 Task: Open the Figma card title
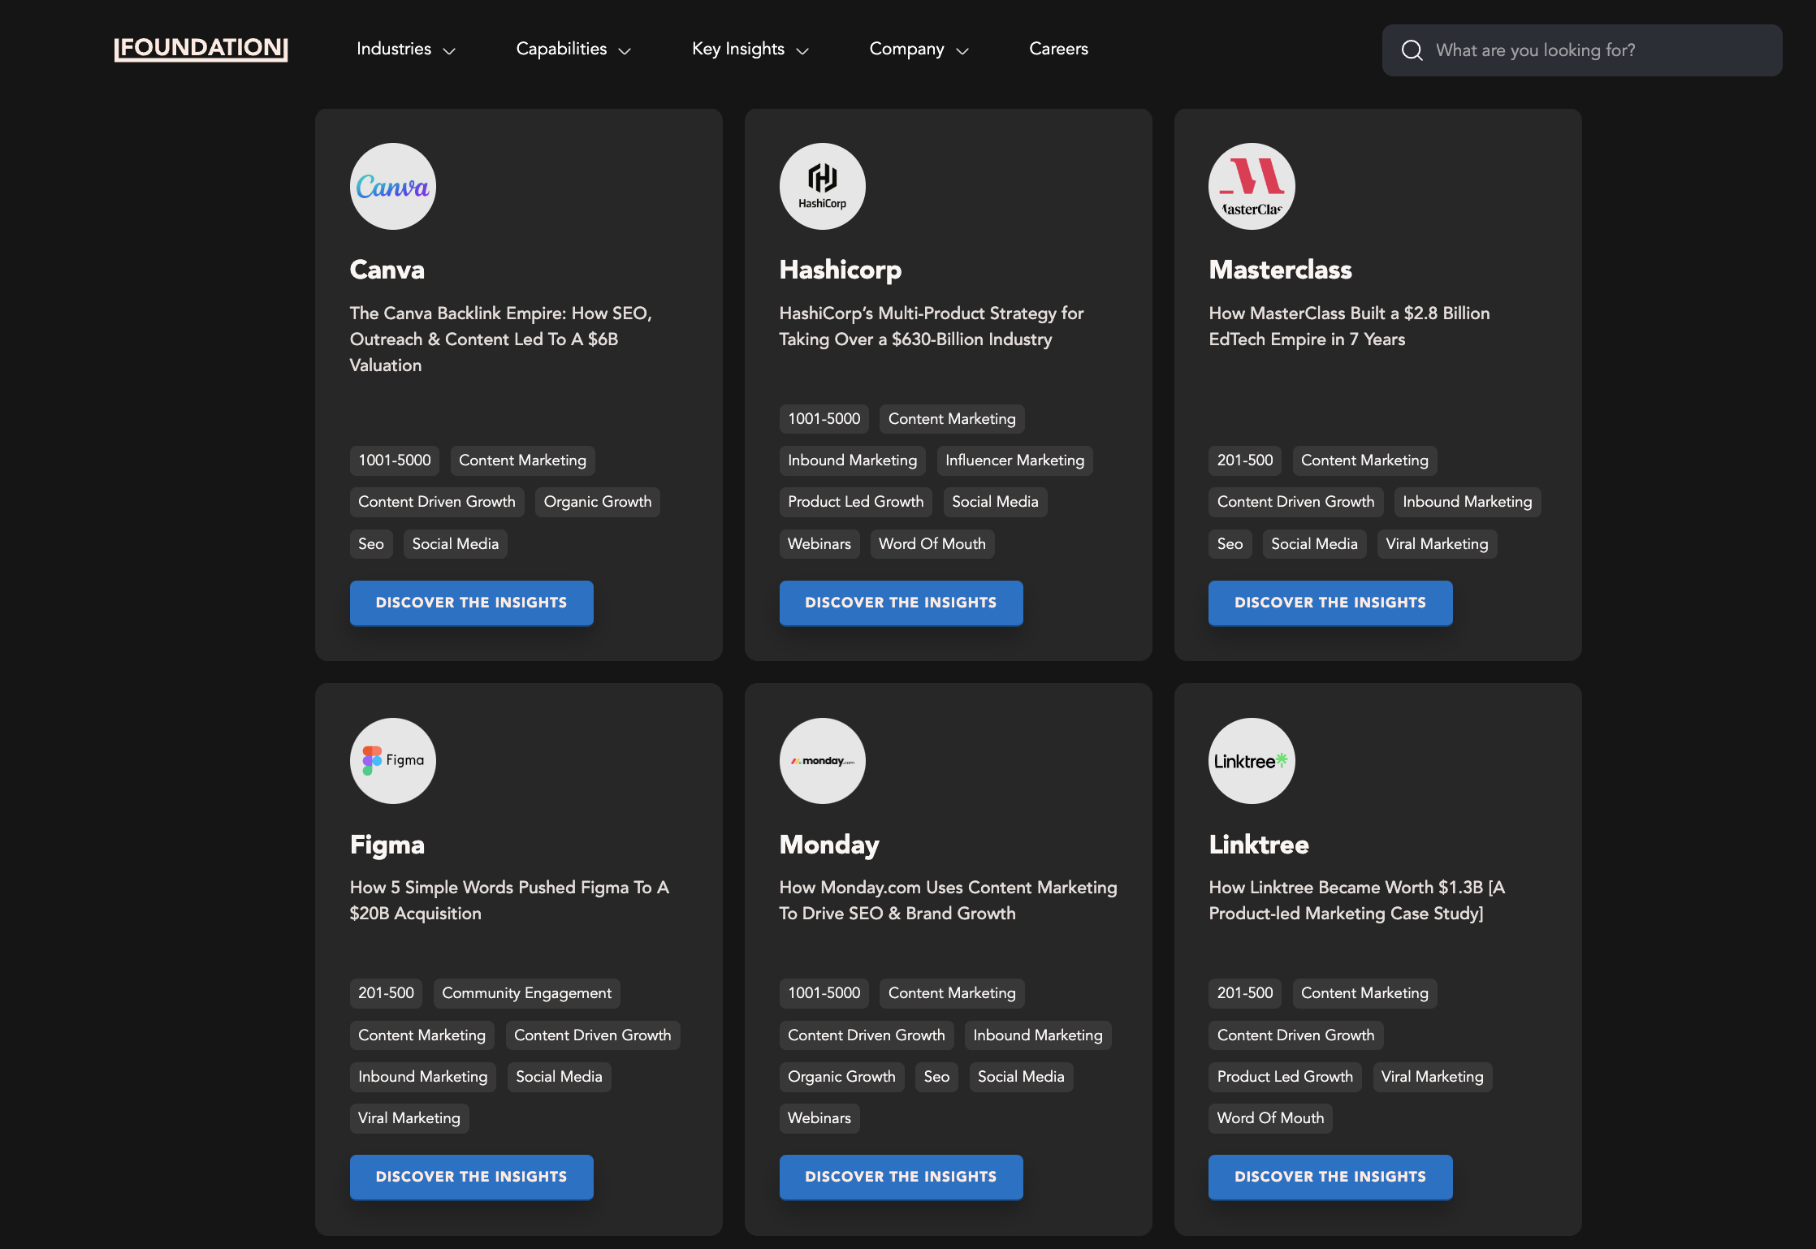tap(387, 845)
